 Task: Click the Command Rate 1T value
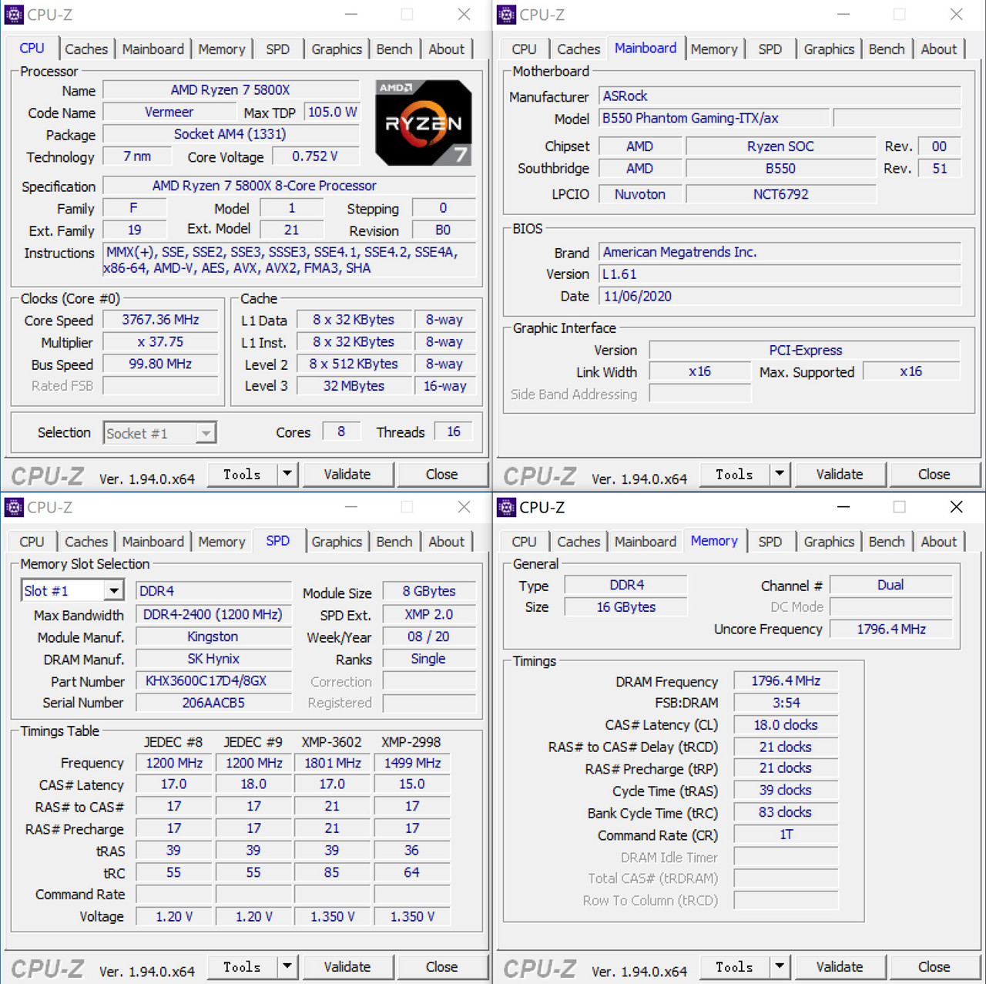click(x=786, y=835)
